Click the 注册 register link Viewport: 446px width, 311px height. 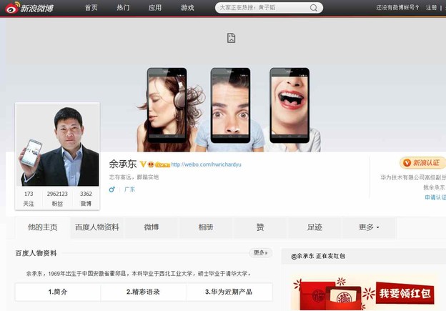click(x=431, y=8)
